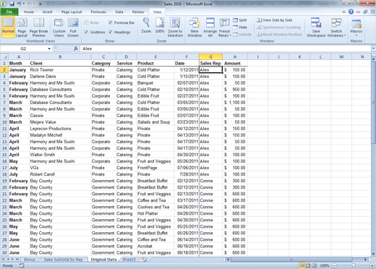Click the insert function fx icon

point(76,48)
